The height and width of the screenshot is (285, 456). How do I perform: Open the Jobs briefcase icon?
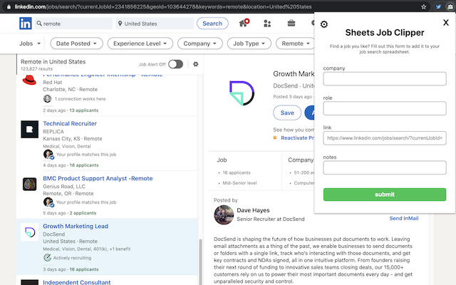click(x=291, y=23)
